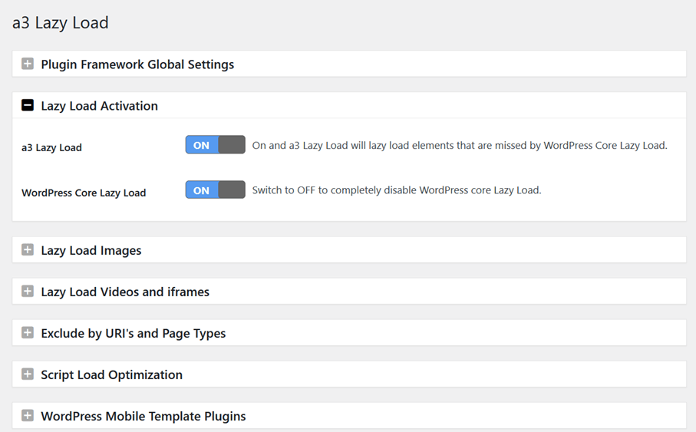Click the plus icon beside Exclude by URI's

point(28,332)
